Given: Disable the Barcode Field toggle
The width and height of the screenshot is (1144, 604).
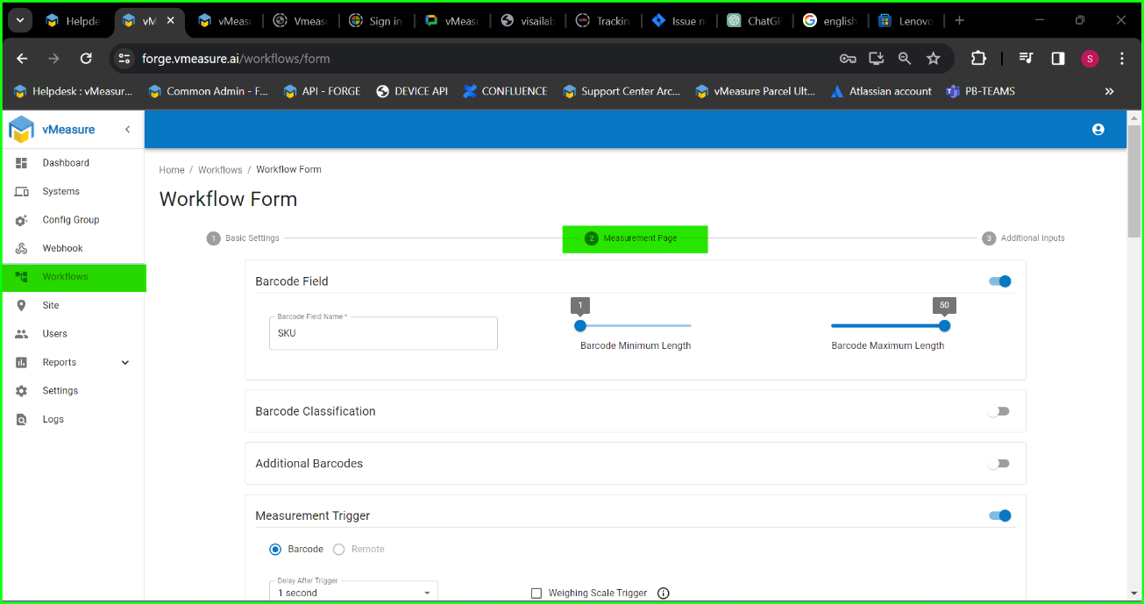Looking at the screenshot, I should [x=1000, y=281].
